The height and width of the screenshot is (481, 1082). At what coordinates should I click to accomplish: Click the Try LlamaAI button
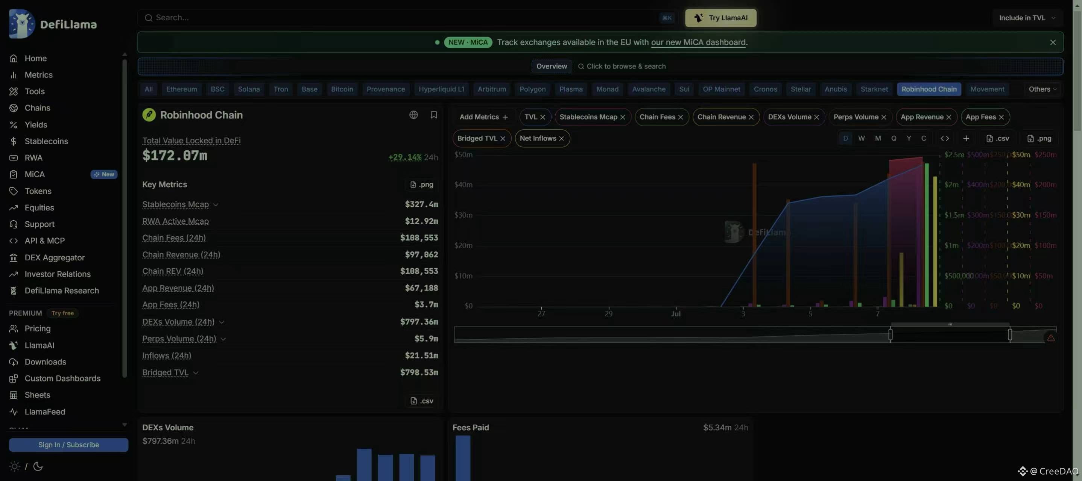pyautogui.click(x=720, y=18)
